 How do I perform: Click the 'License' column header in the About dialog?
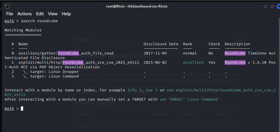pos(189,114)
